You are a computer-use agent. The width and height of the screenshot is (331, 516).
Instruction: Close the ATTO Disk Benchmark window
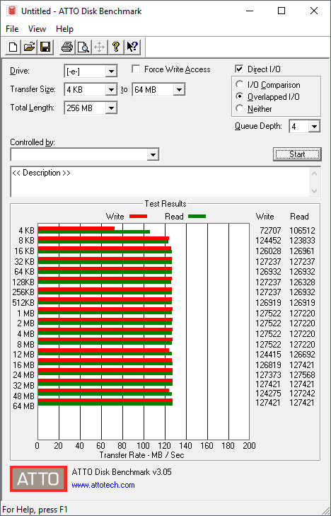(x=314, y=11)
